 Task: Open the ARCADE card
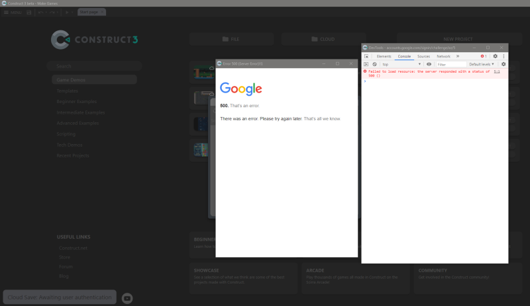click(356, 278)
